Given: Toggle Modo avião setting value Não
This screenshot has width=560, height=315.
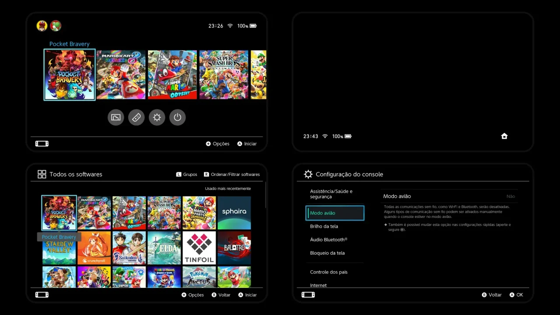Looking at the screenshot, I should coord(511,196).
